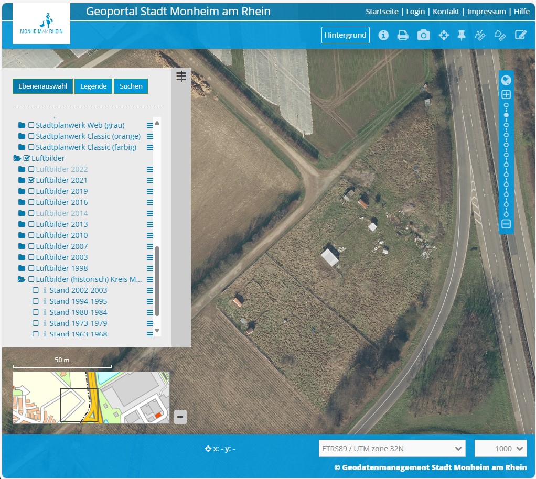Viewport: 536px width, 479px height.
Task: Activate the crosshair coordinate tool
Action: tap(444, 35)
